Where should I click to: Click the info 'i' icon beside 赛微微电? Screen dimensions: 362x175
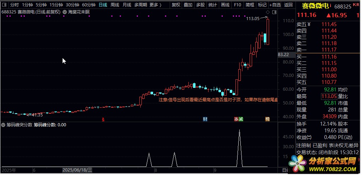pyautogui.click(x=331, y=5)
